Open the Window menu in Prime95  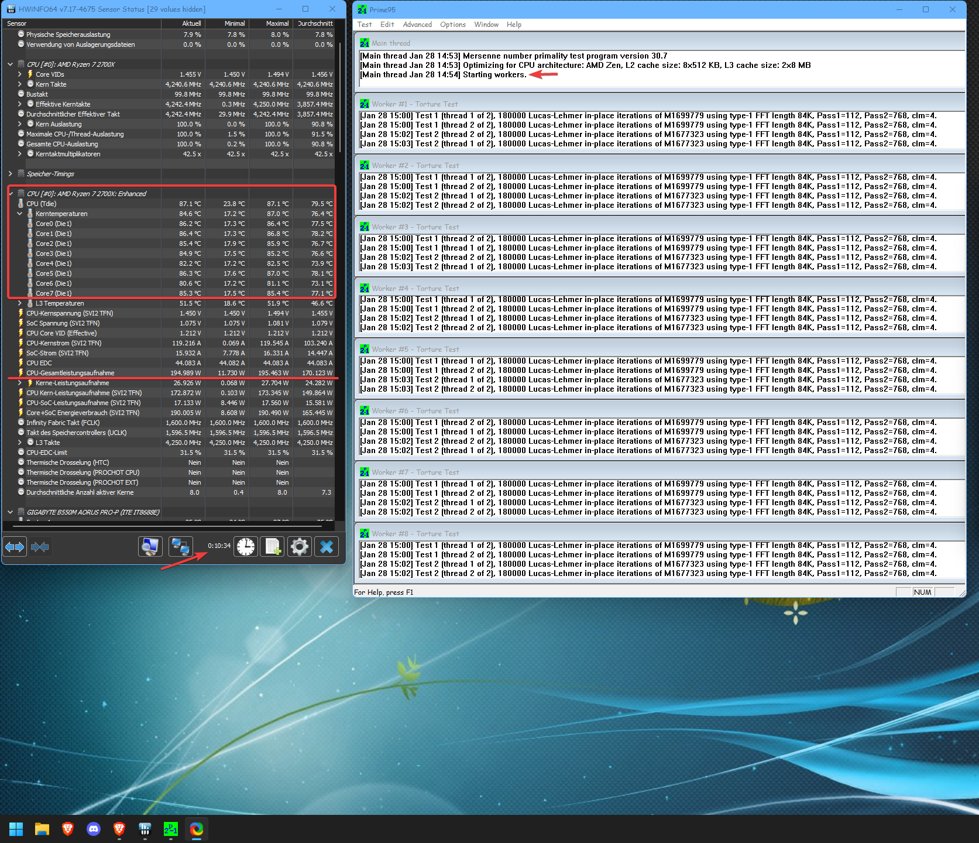coord(486,25)
